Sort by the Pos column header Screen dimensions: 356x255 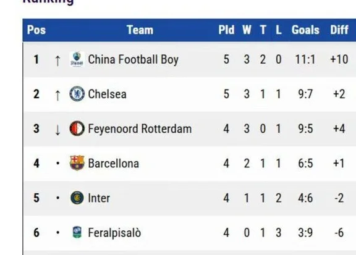pos(36,30)
